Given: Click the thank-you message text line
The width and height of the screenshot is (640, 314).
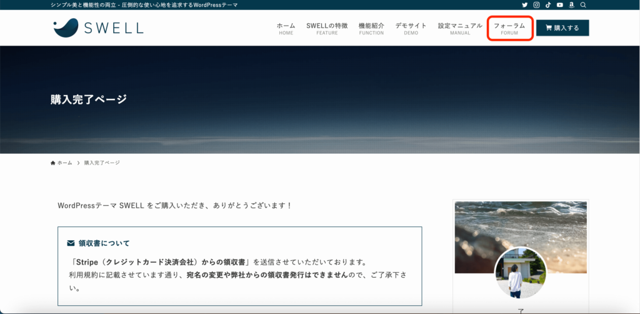Looking at the screenshot, I should pos(175,205).
